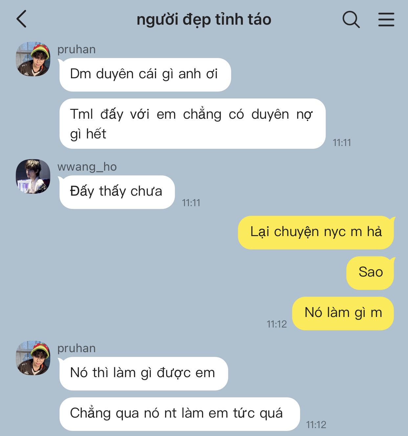Tap yellow bubble 'Nó làm gì m'

343,313
